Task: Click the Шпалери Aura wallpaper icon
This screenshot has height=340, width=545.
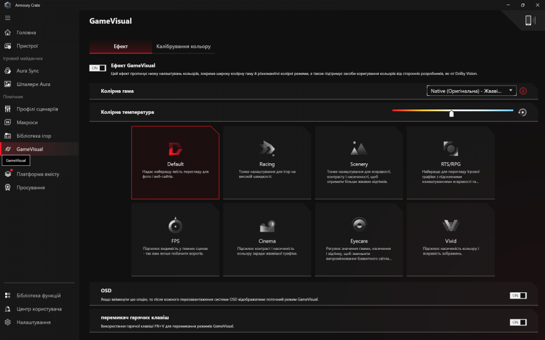Action: 7,84
